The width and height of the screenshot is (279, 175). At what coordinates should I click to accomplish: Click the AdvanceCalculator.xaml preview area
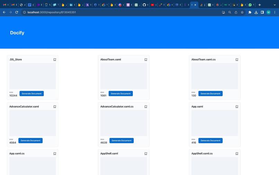(33, 123)
